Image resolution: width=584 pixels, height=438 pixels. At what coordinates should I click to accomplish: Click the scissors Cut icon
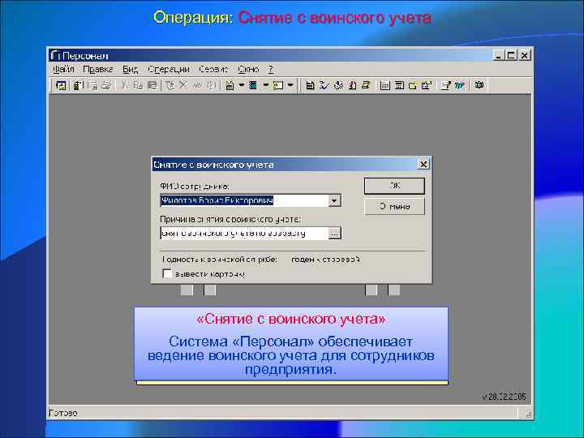click(125, 85)
